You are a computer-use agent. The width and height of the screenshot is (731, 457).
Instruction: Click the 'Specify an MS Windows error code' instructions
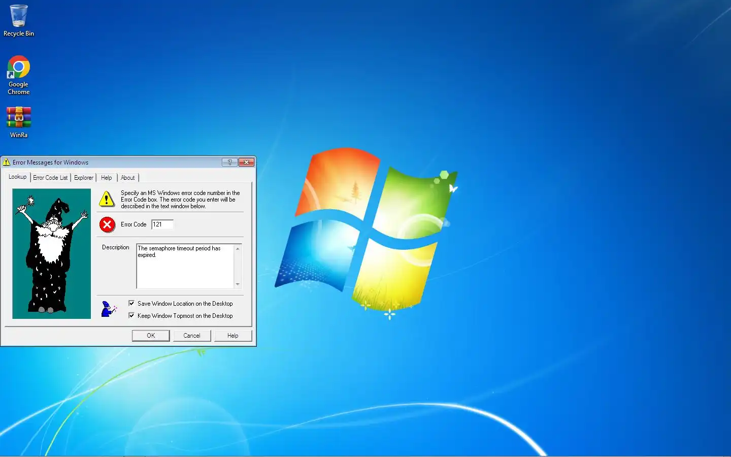(x=180, y=200)
